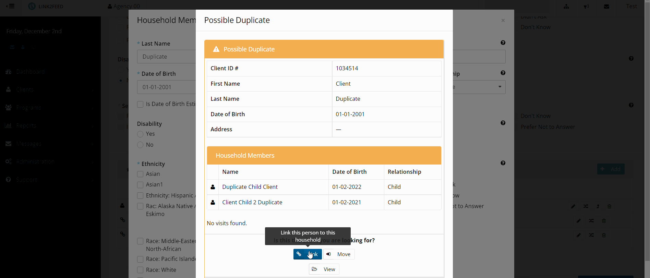The image size is (650, 278).
Task: Click person icon beside Client Child 2 Duplicate
Action: pos(213,202)
